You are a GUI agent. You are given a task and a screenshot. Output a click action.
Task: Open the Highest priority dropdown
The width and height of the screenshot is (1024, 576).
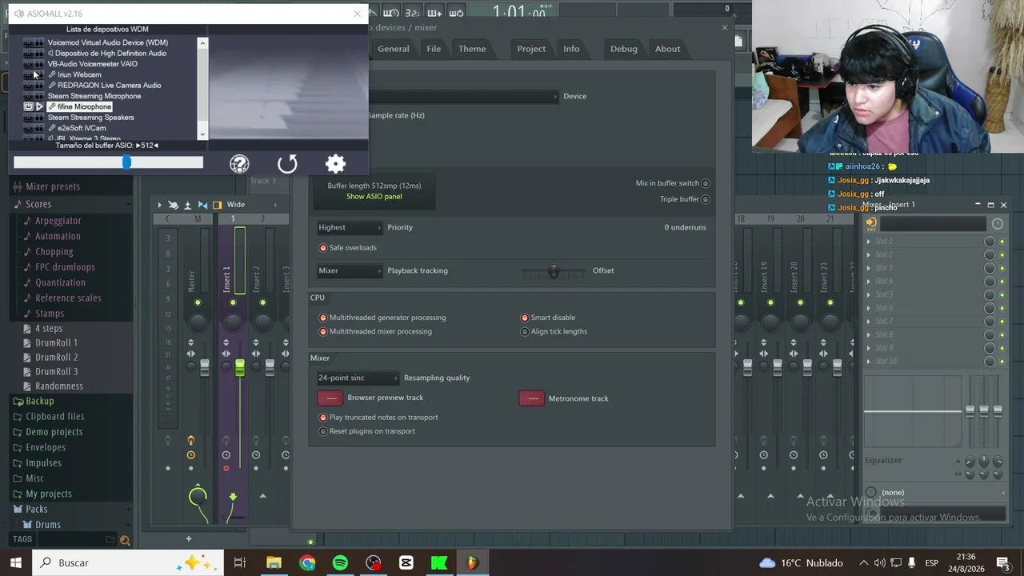click(x=350, y=227)
